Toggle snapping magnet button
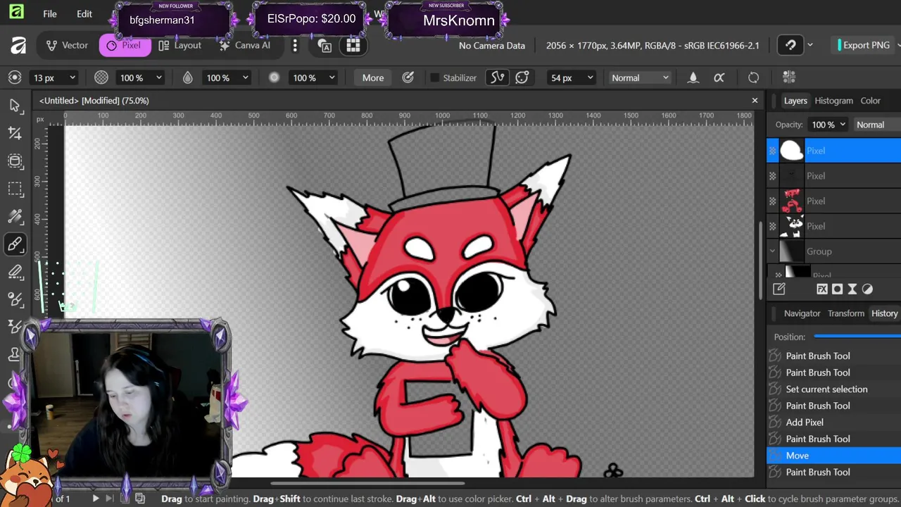Screen dimensions: 901x507 point(790,46)
